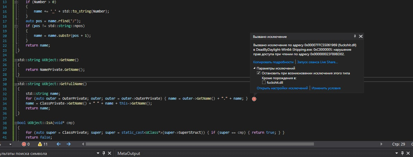Image resolution: width=413 pixels, height=157 pixels.
Task: Navigate forward with the right blue arrow
Action: point(68,144)
